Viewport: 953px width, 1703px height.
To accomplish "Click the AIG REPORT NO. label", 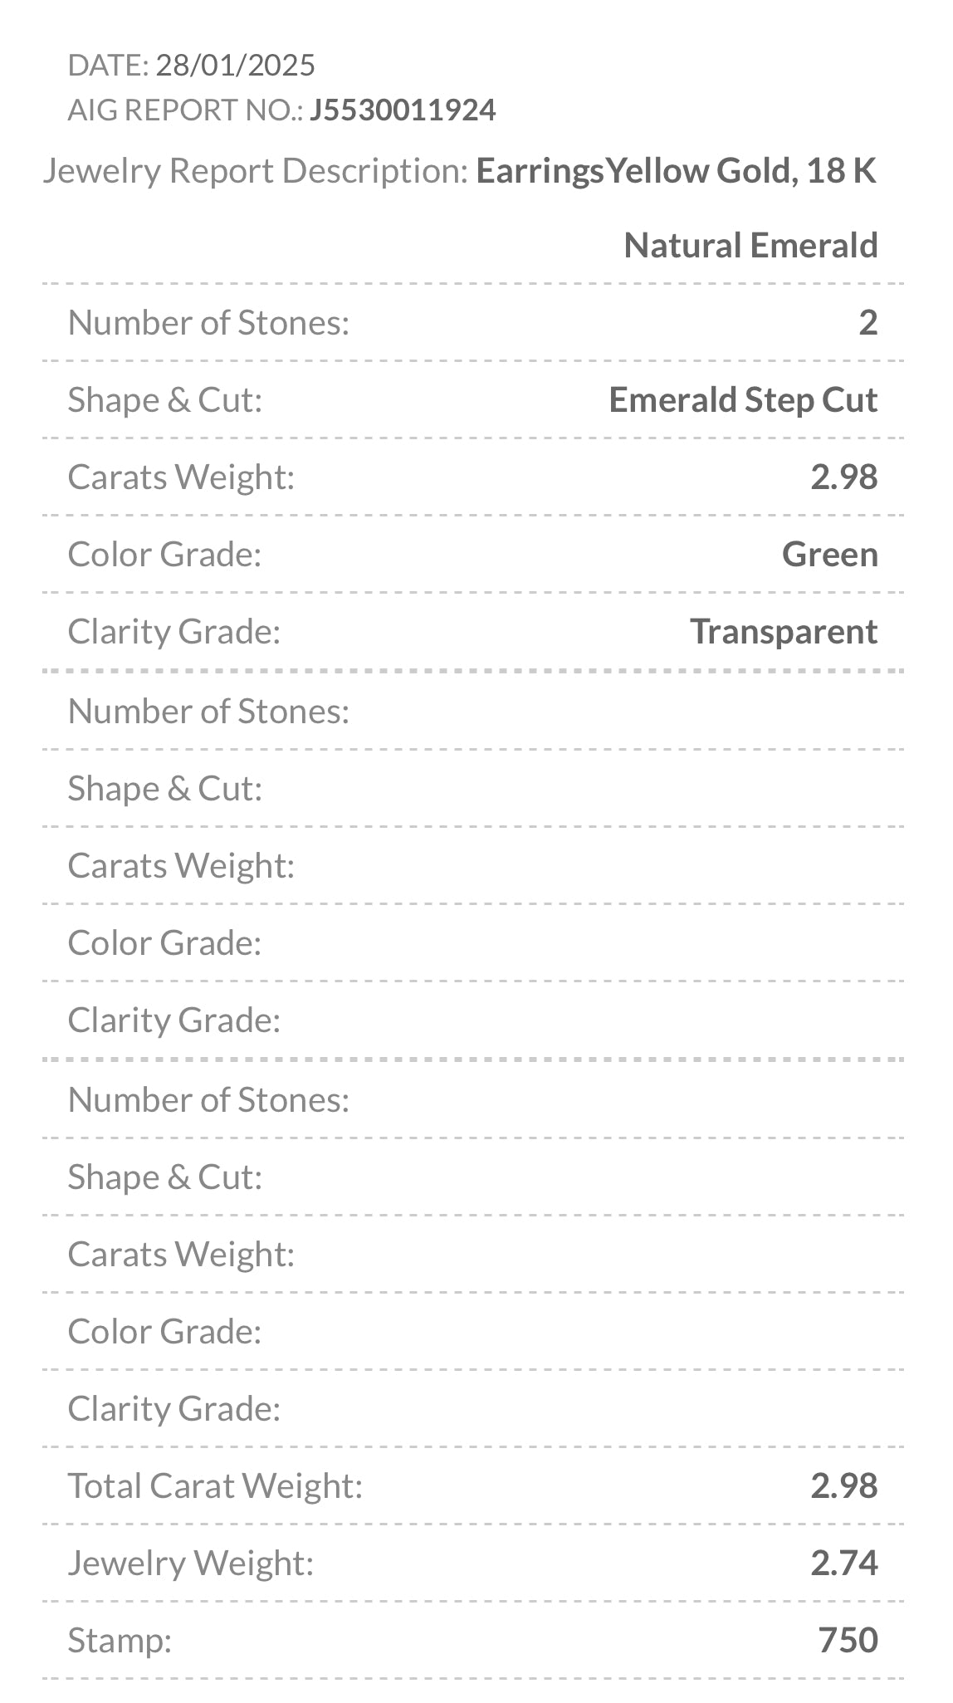I will pyautogui.click(x=185, y=110).
